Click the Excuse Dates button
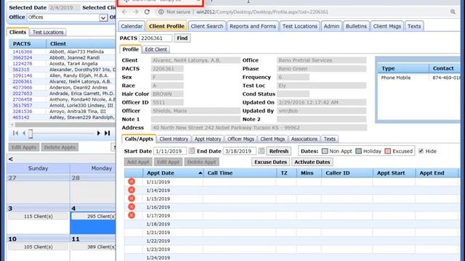The image size is (465, 261). point(271,162)
